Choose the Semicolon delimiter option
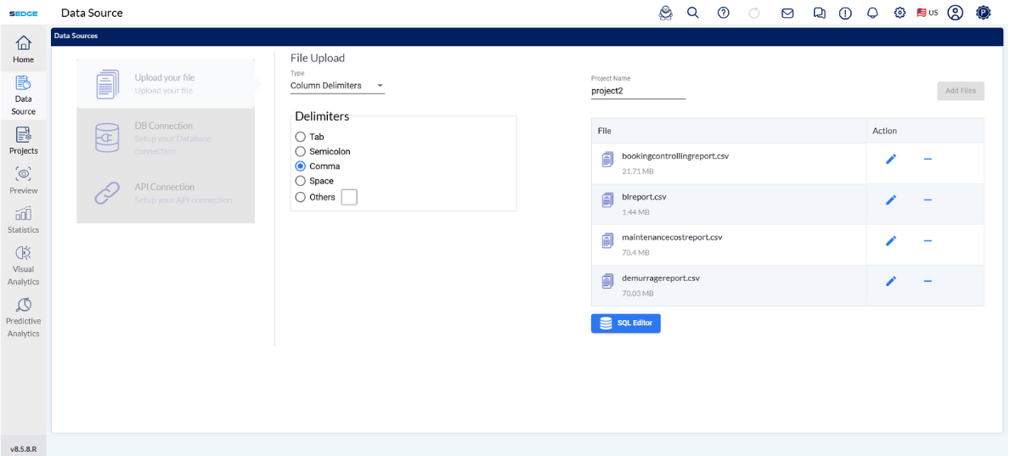 click(x=300, y=151)
